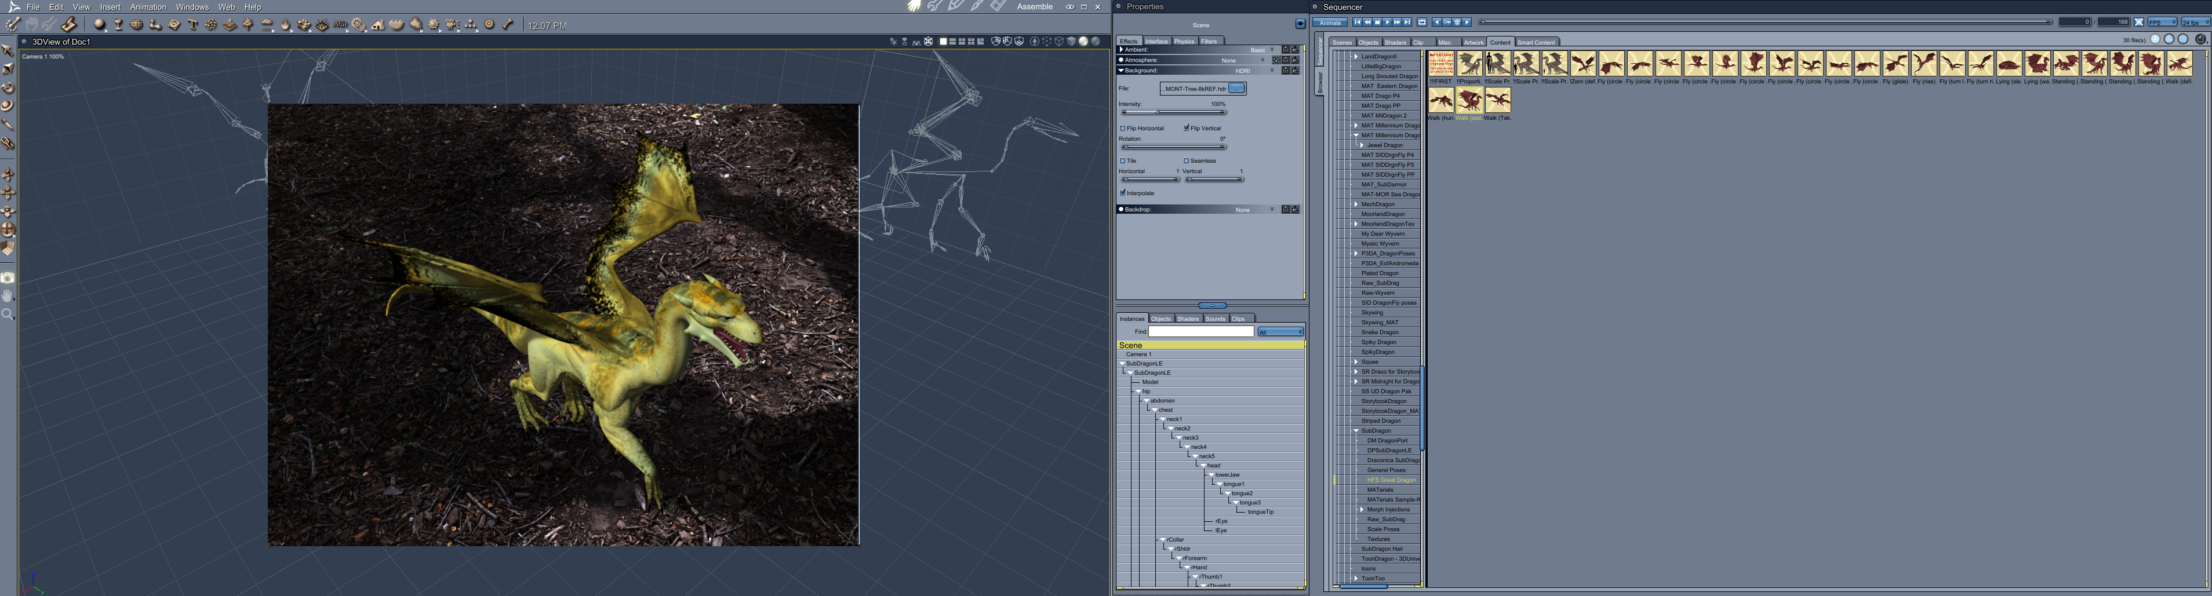The image size is (2212, 596).
Task: Click the Animate button
Action: pos(1330,22)
